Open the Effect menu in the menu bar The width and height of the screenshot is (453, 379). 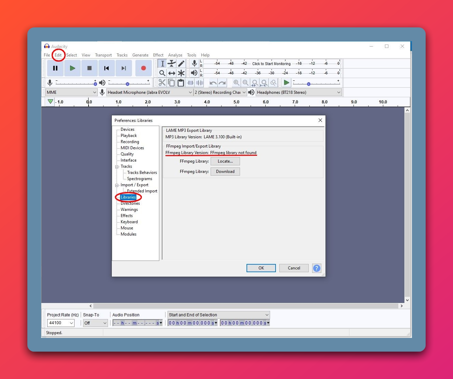(158, 55)
